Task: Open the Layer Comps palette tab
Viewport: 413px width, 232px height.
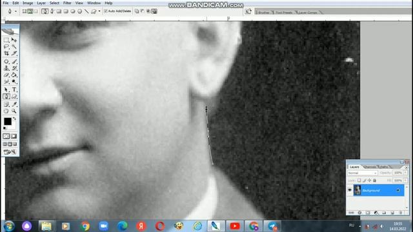Action: coord(308,12)
